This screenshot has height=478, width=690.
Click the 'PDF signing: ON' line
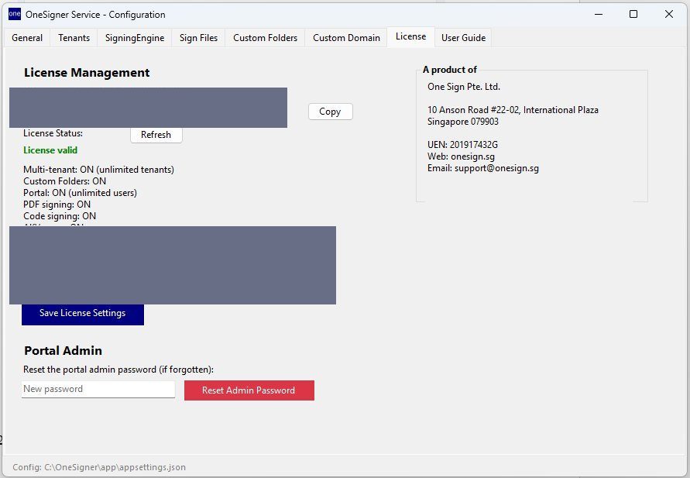(x=57, y=205)
